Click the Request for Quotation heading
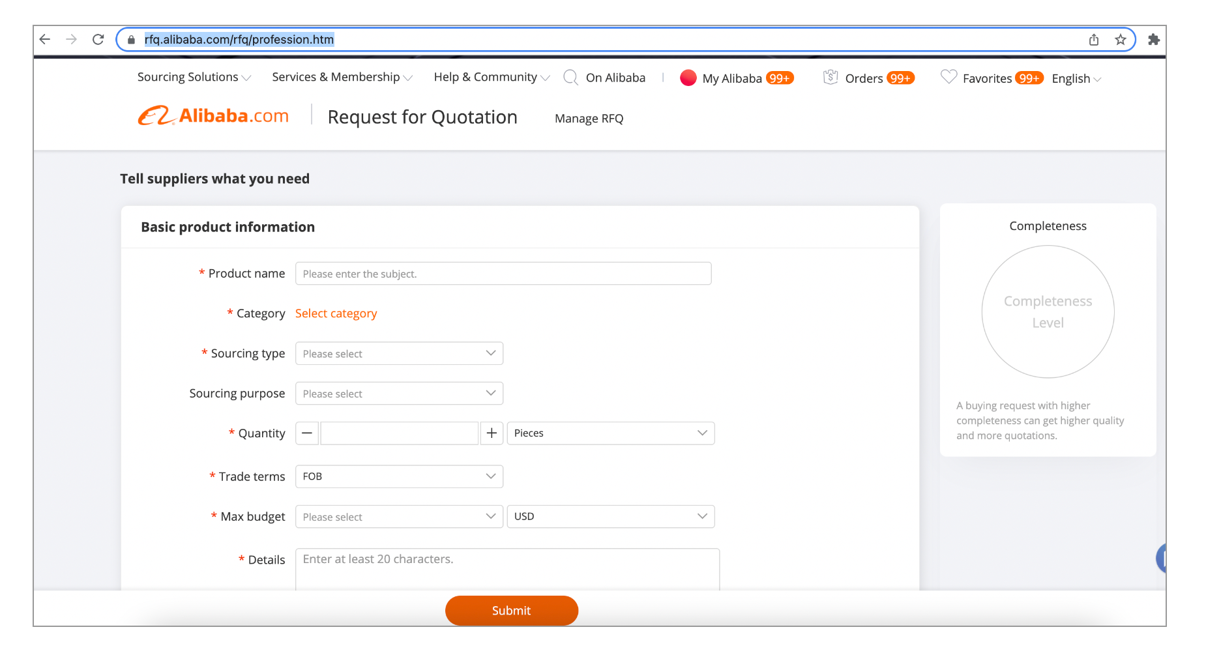 (x=422, y=117)
